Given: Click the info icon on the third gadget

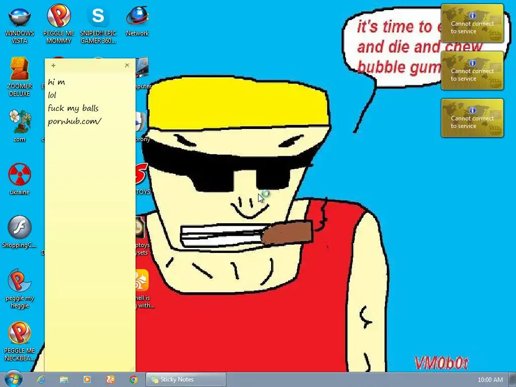Looking at the screenshot, I should tap(473, 110).
